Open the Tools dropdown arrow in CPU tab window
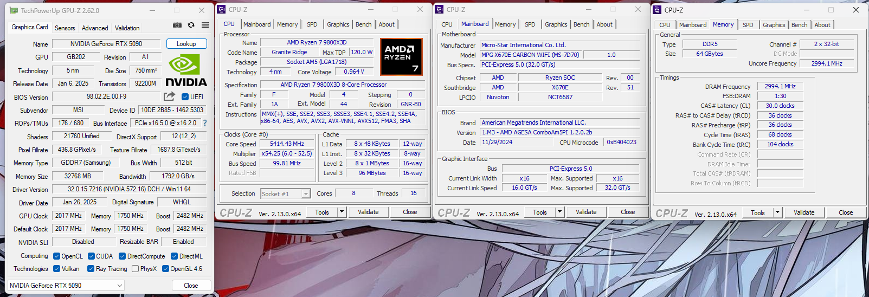The image size is (869, 297). click(x=342, y=212)
